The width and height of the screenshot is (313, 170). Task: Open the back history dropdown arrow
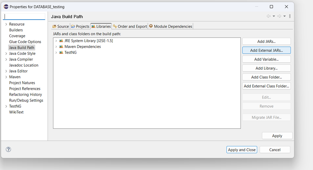click(274, 16)
